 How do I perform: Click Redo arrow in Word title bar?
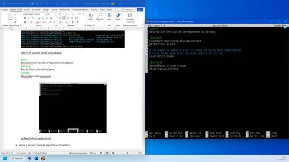pos(47,4)
